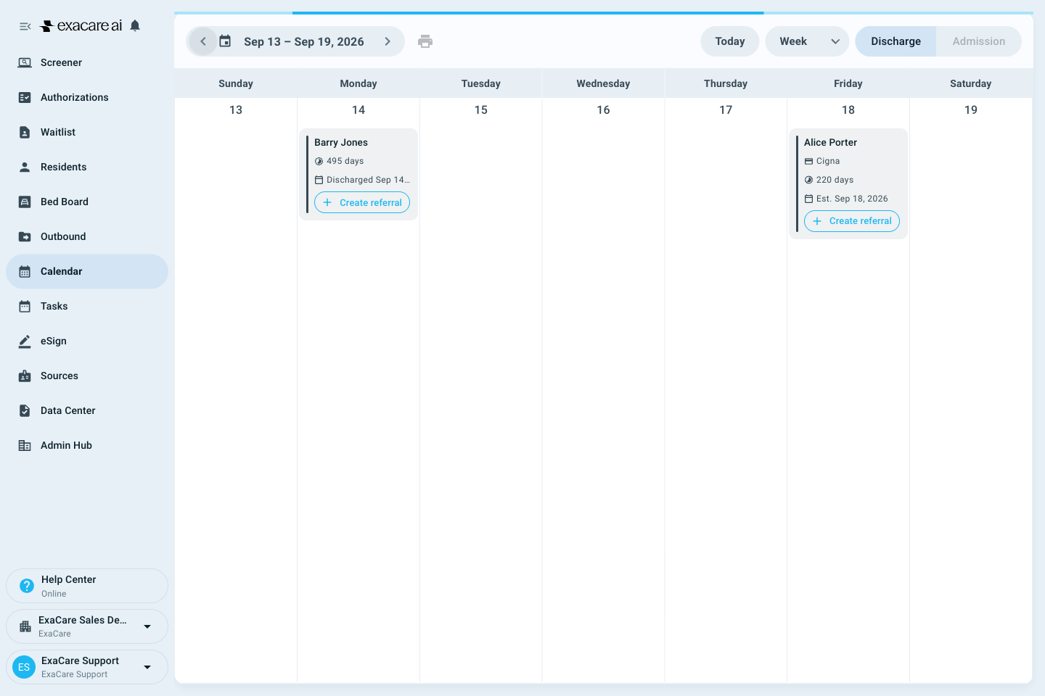Create referral for Barry Jones
The image size is (1045, 696).
[x=362, y=202]
